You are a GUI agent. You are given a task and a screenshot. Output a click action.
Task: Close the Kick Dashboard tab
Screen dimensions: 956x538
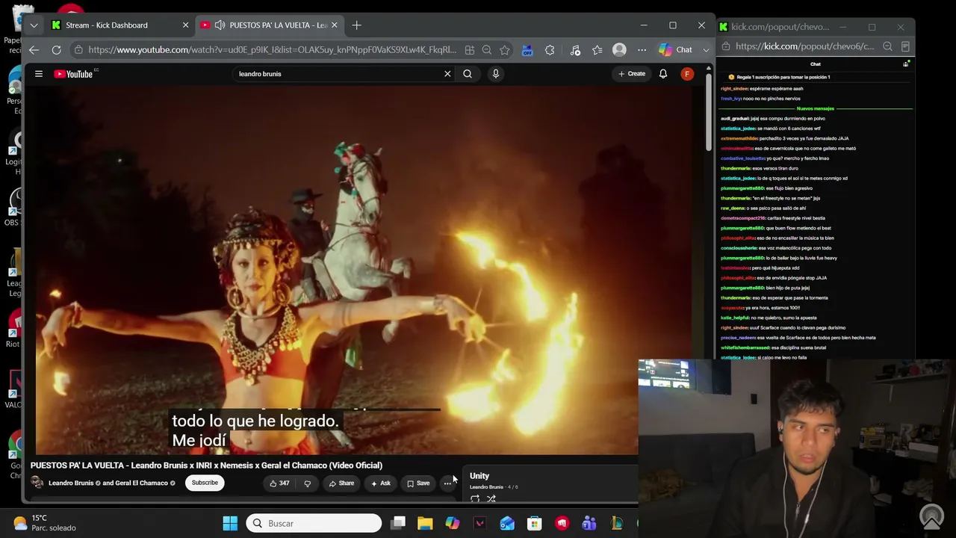pos(186,25)
